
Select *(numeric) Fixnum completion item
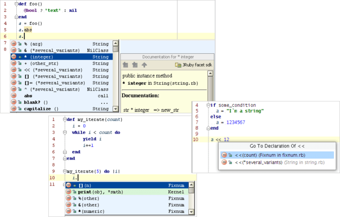tap(127, 211)
